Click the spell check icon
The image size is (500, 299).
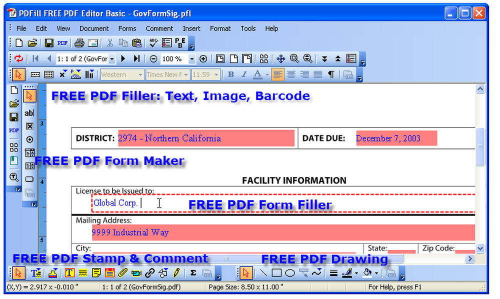154,43
